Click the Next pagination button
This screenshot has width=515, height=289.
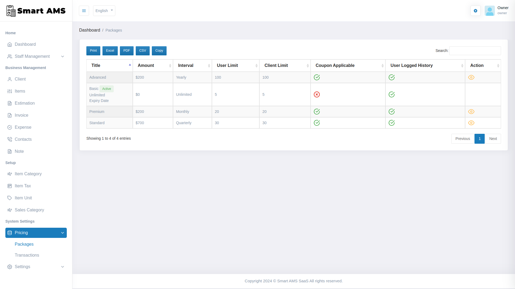pos(493,139)
